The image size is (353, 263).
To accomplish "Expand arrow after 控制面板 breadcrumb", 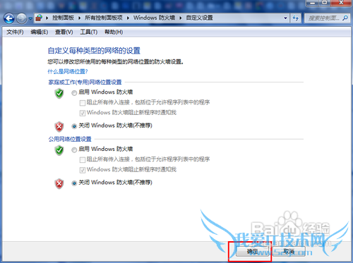I will tap(80, 18).
